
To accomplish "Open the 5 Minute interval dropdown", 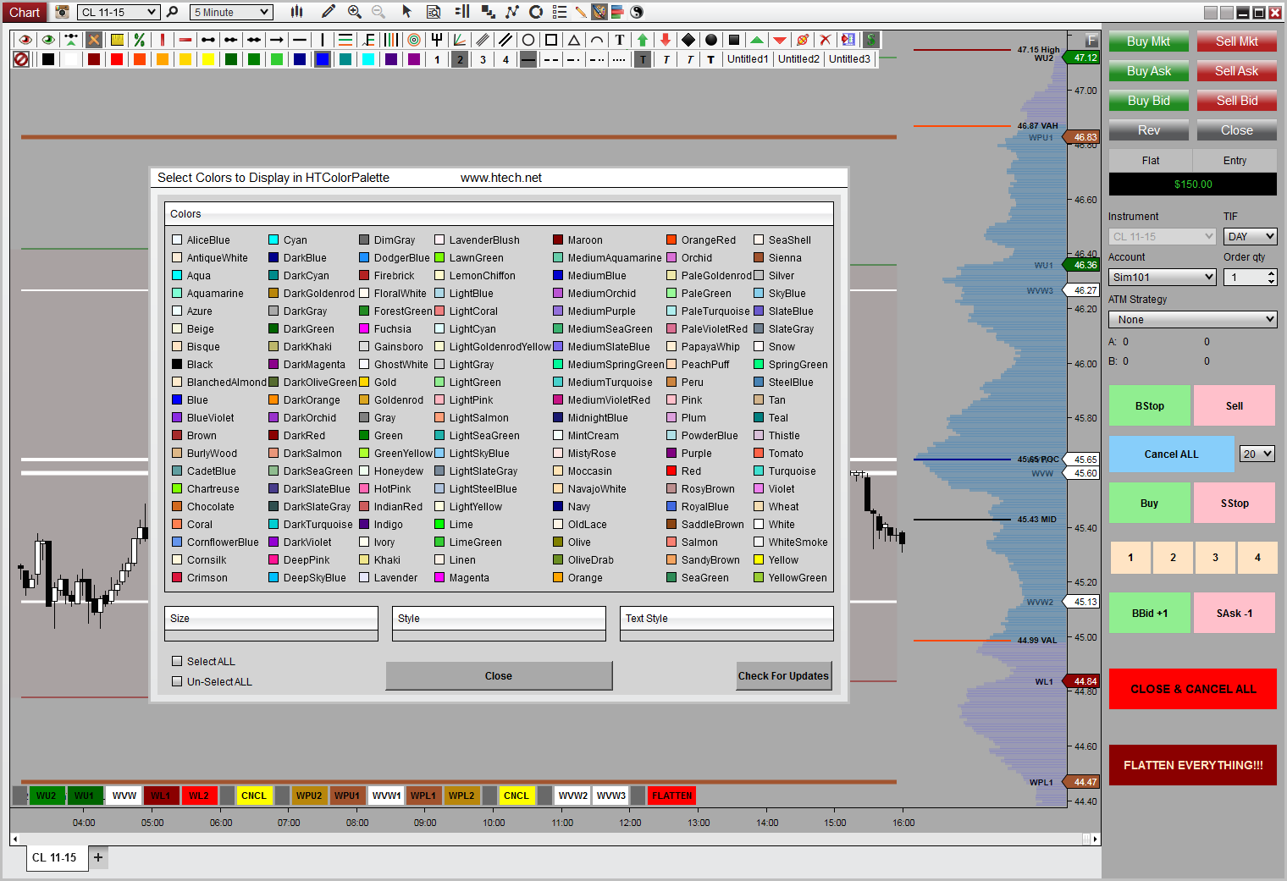I will coord(230,12).
